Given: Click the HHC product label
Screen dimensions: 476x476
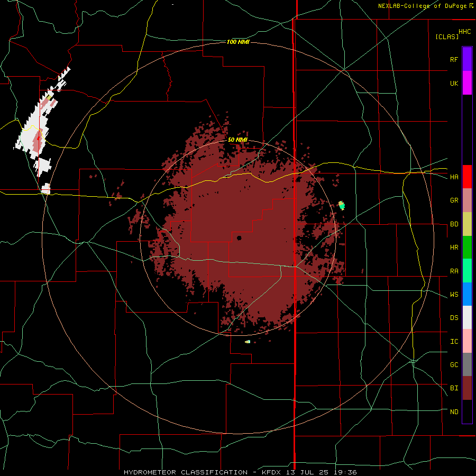Looking at the screenshot, I should pyautogui.click(x=465, y=32).
